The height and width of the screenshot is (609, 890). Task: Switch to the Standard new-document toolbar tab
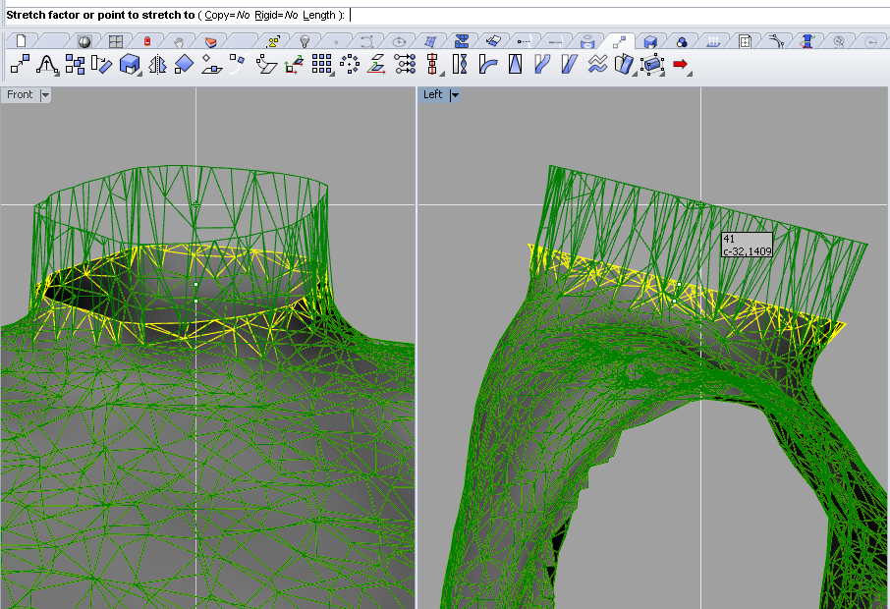[x=21, y=41]
